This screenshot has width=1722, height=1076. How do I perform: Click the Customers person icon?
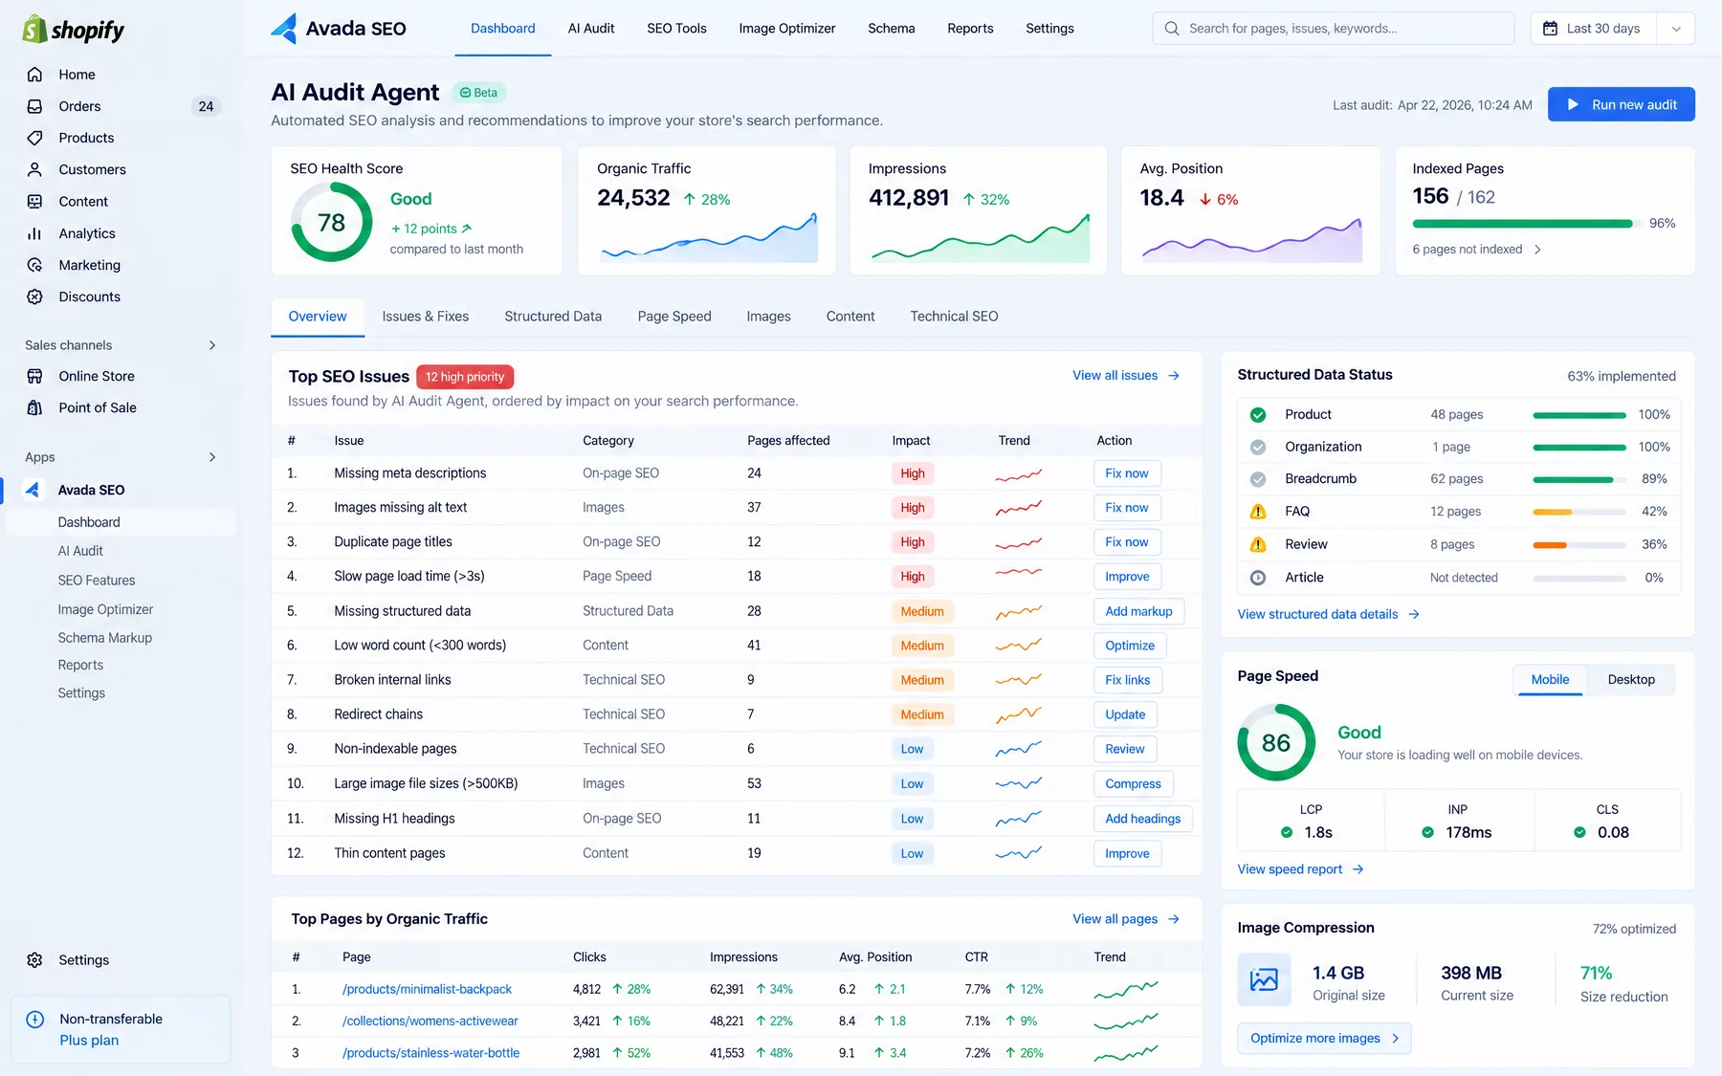(x=34, y=169)
